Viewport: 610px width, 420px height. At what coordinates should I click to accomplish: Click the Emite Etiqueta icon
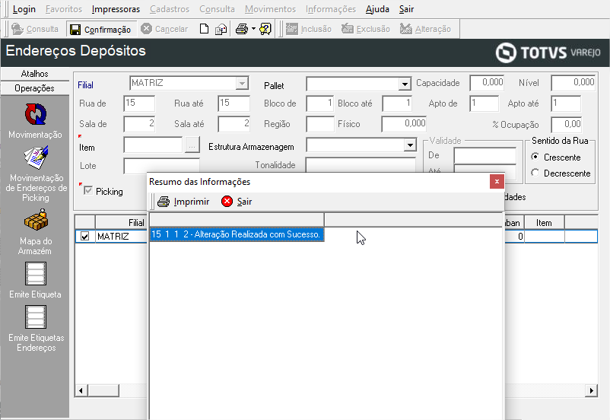pos(36,274)
